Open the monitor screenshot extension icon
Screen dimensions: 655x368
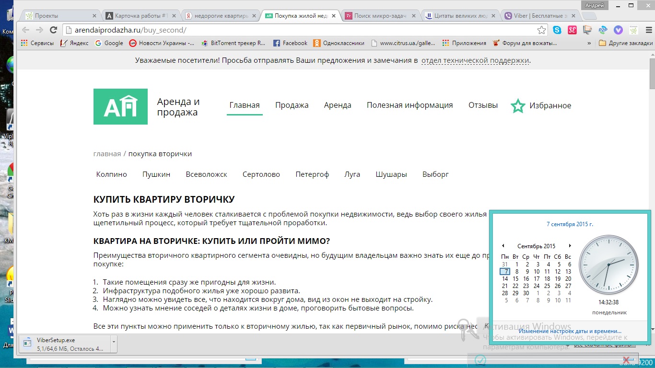pyautogui.click(x=587, y=30)
